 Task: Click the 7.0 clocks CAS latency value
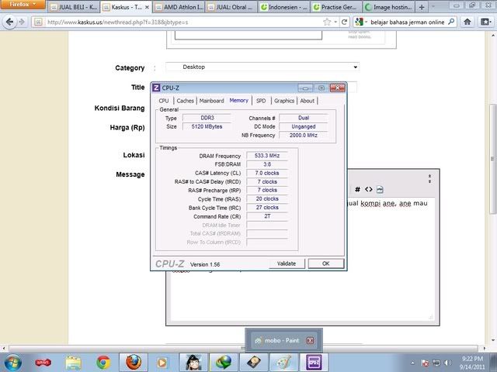click(267, 173)
